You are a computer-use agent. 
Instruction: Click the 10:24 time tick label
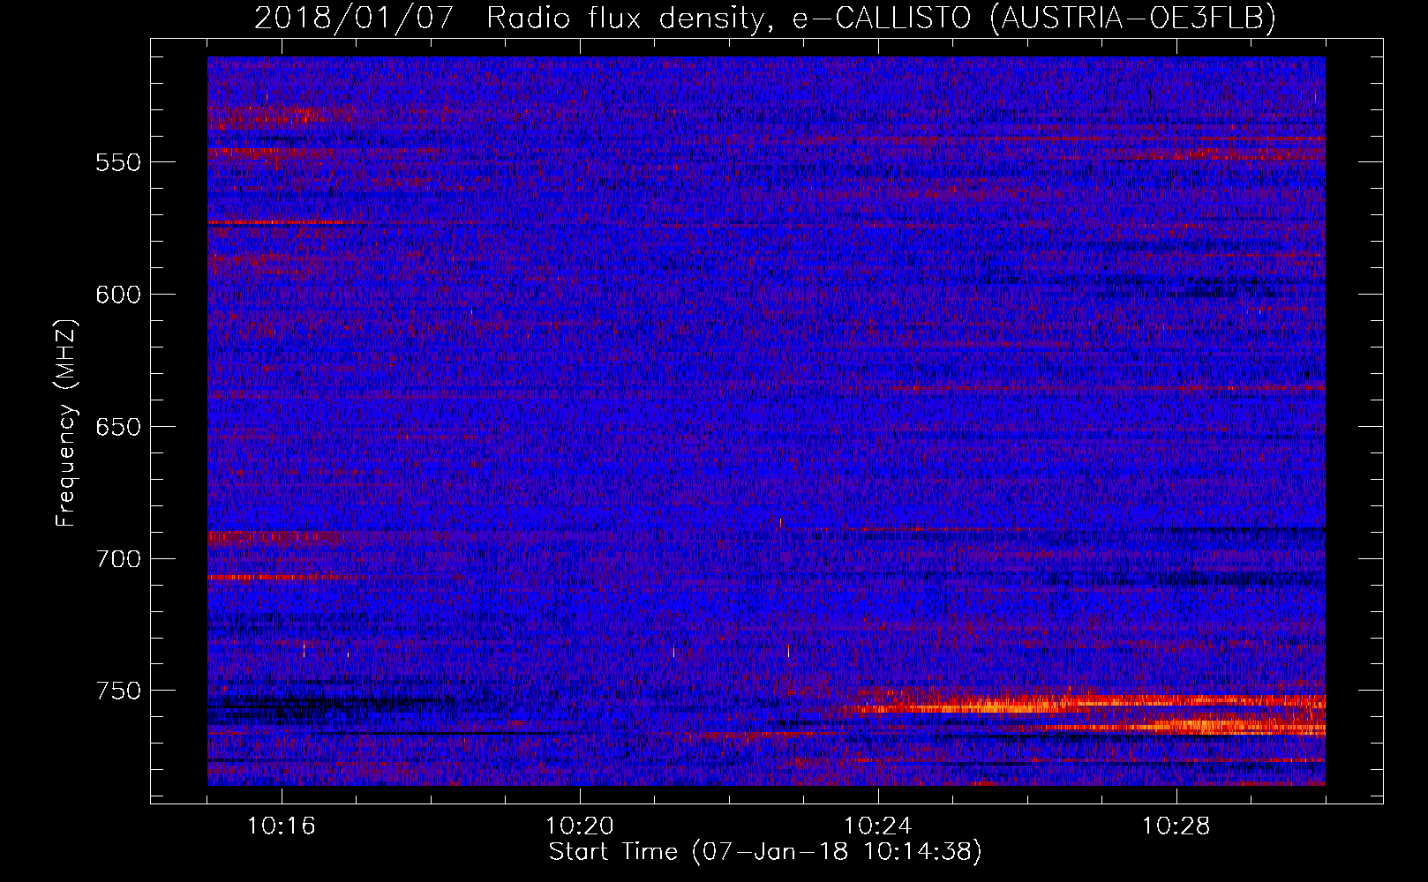click(878, 826)
